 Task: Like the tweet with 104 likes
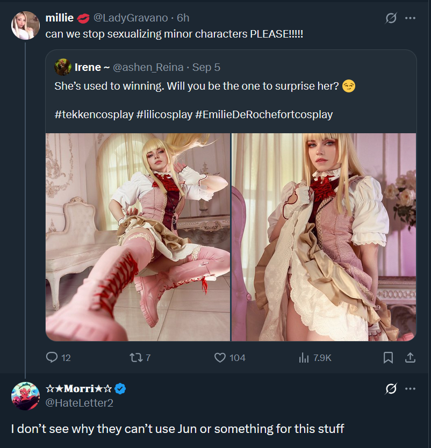[x=220, y=357]
